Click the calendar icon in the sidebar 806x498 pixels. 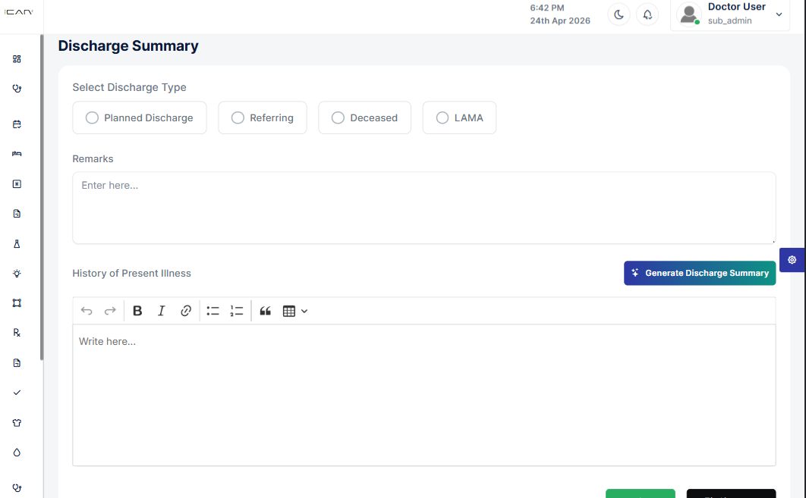[x=17, y=124]
